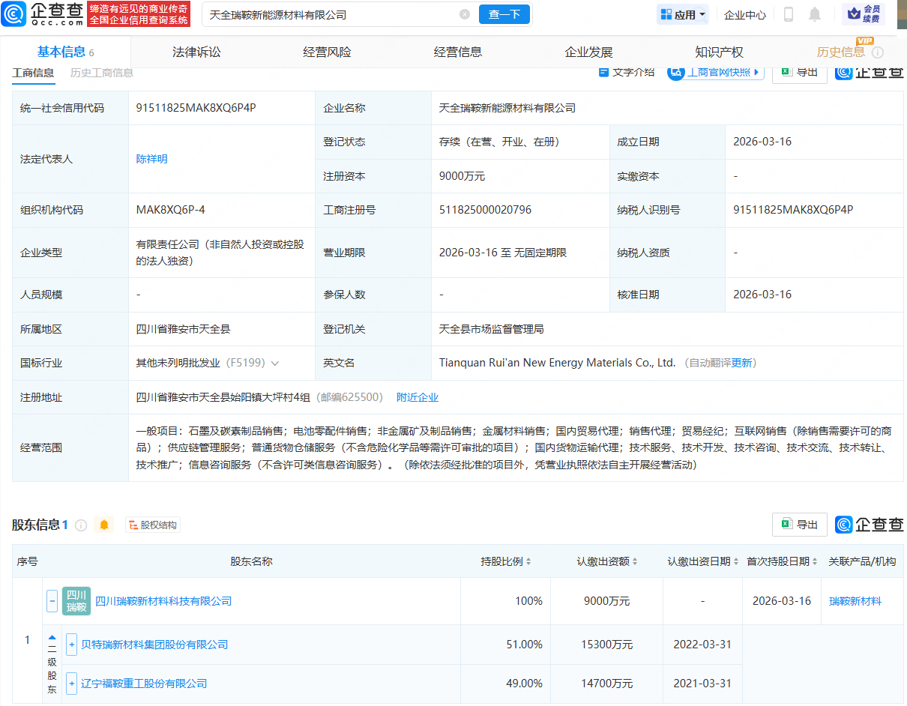Click the Qcc.com logo
The image size is (907, 706).
pyautogui.click(x=43, y=13)
